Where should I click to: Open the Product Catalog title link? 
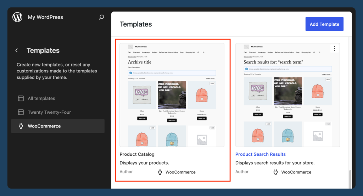pos(137,154)
